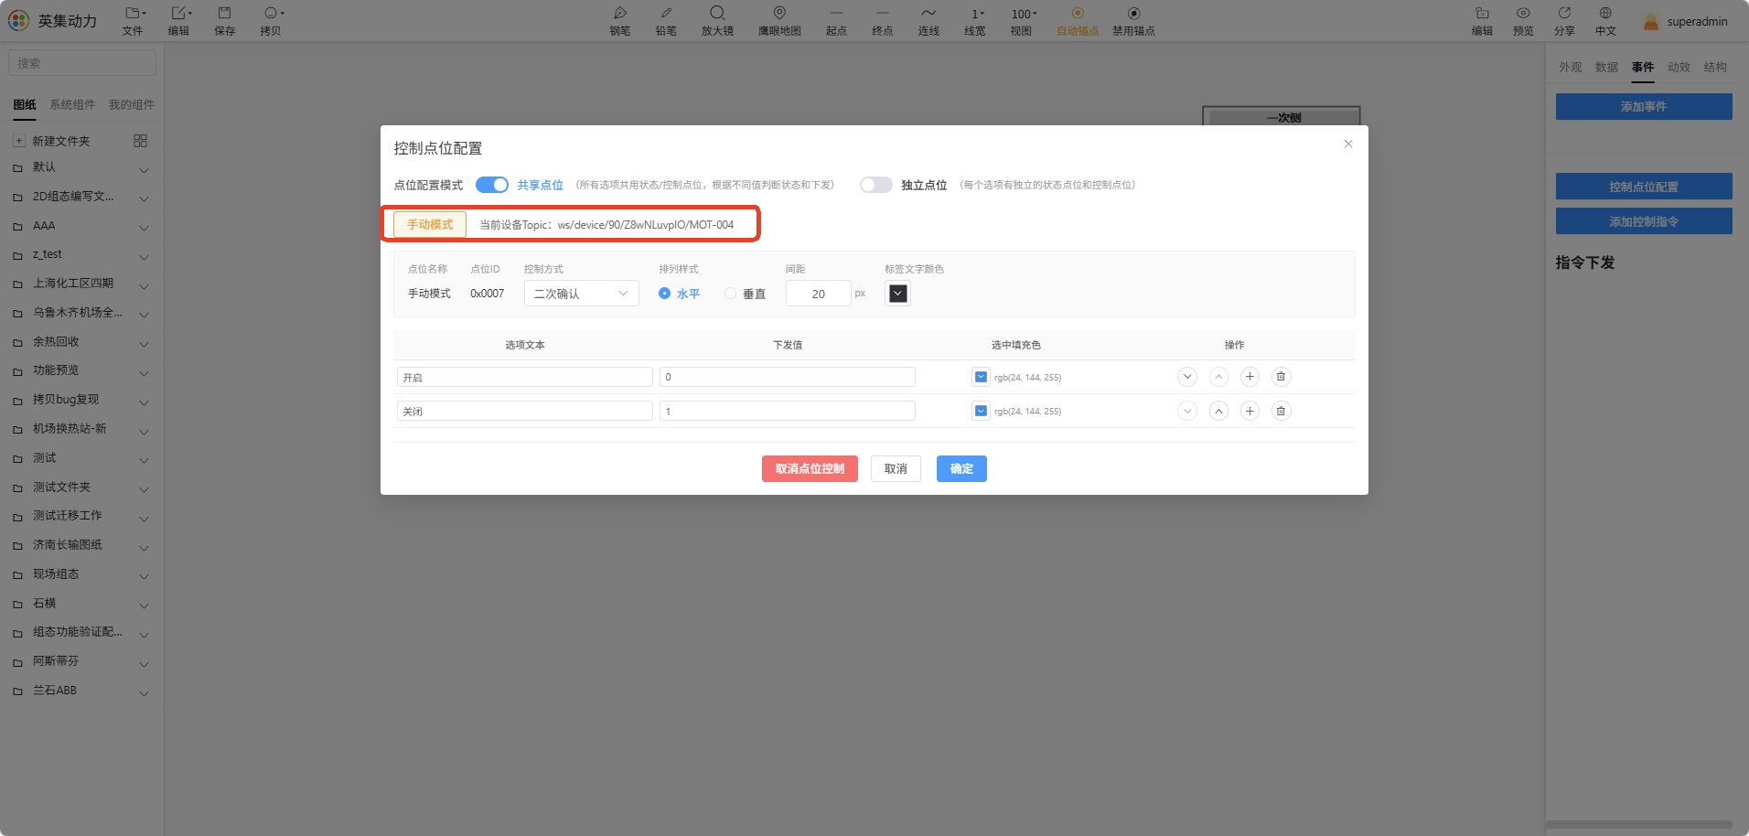Image resolution: width=1749 pixels, height=836 pixels.
Task: Confirm with the 确定 button
Action: (961, 469)
